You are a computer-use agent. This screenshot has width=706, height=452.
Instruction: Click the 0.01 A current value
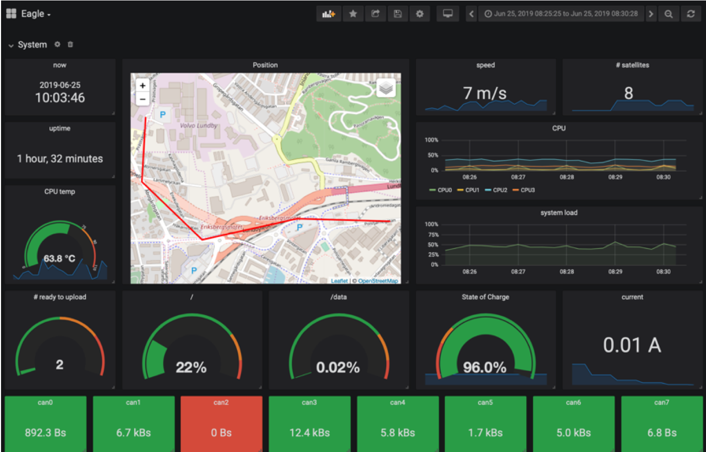632,345
